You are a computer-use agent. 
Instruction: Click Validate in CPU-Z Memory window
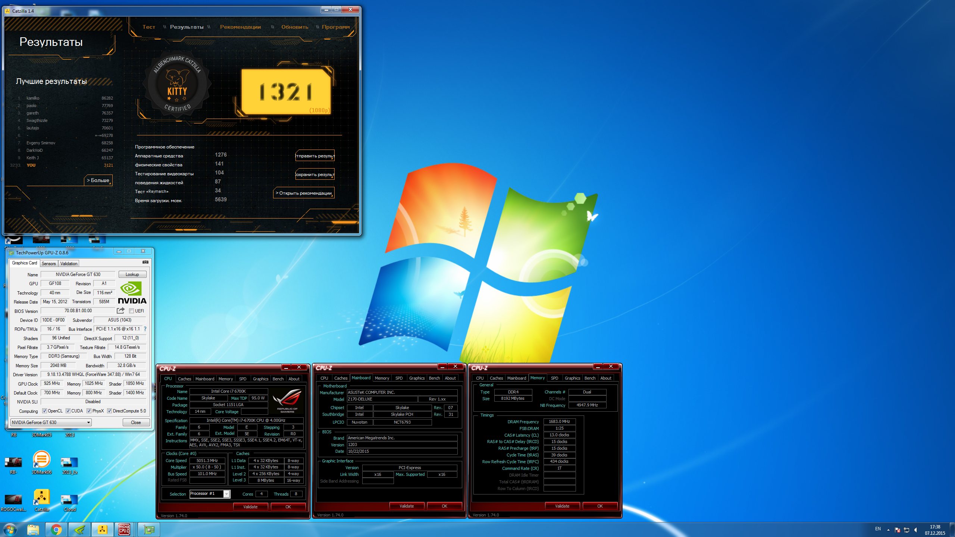pos(562,506)
